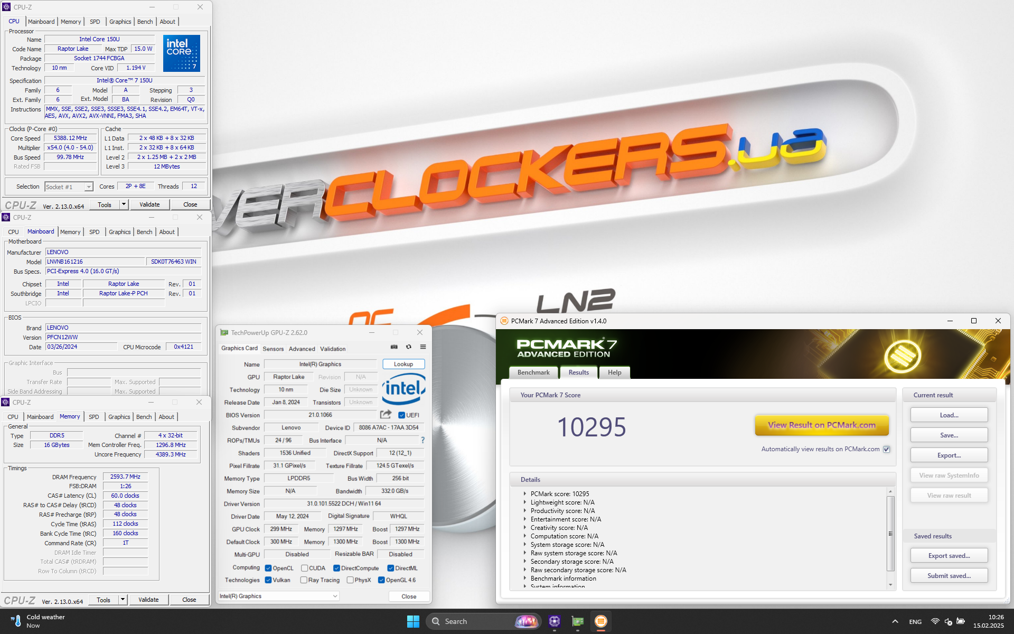This screenshot has width=1014, height=634.
Task: Click the PCMark 7 taskbar icon
Action: [x=600, y=621]
